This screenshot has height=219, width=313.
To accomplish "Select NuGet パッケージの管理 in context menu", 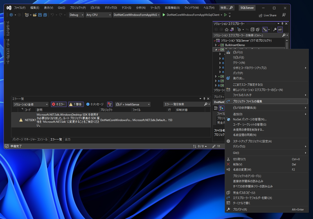I will click(x=267, y=119).
